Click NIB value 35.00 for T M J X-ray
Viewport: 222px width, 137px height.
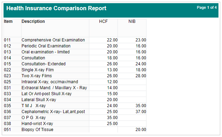click(141, 106)
